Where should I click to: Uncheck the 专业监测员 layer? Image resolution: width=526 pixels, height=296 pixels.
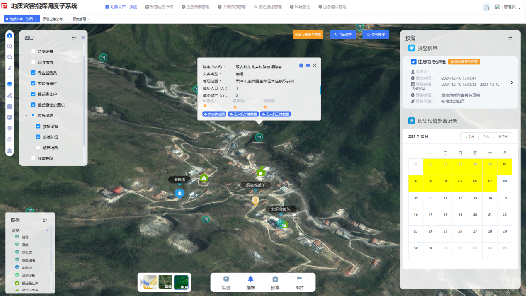pos(33,73)
